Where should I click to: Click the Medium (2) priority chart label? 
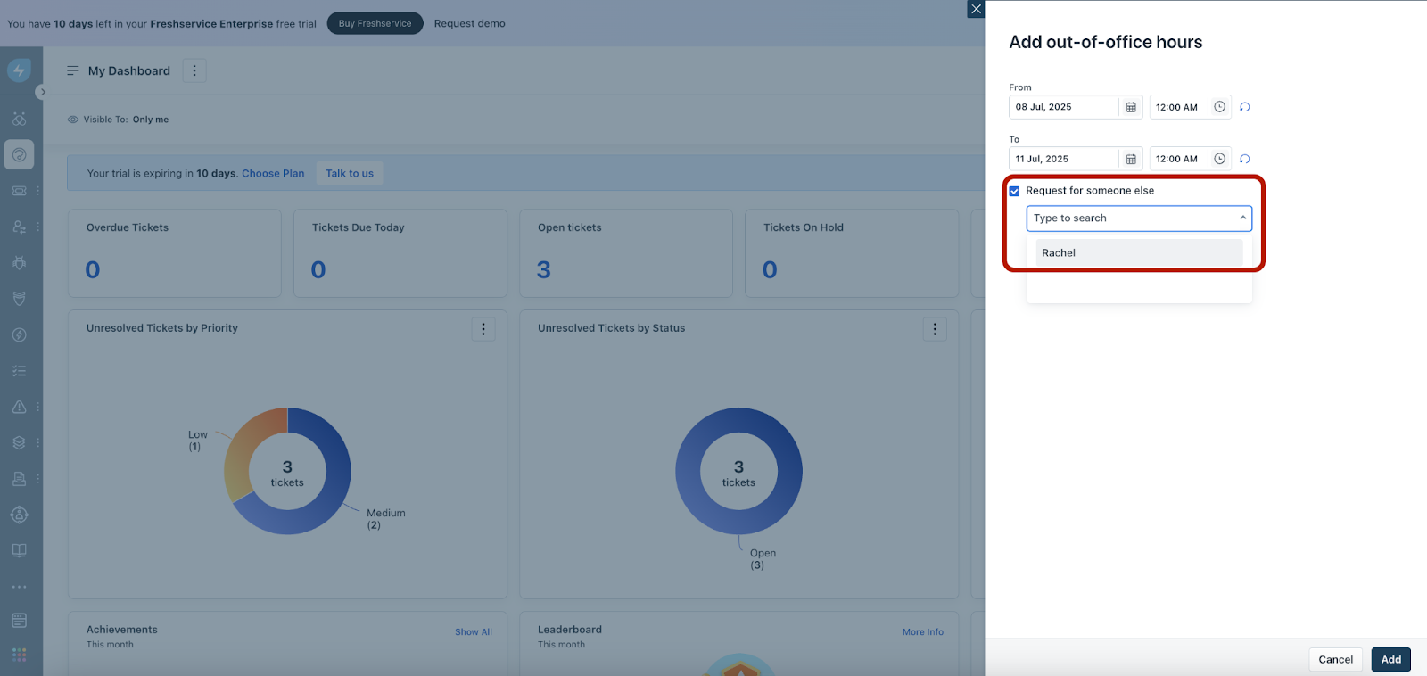coord(385,519)
